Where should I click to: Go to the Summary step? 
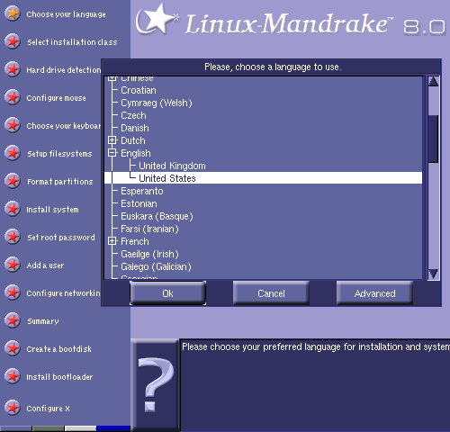[43, 321]
